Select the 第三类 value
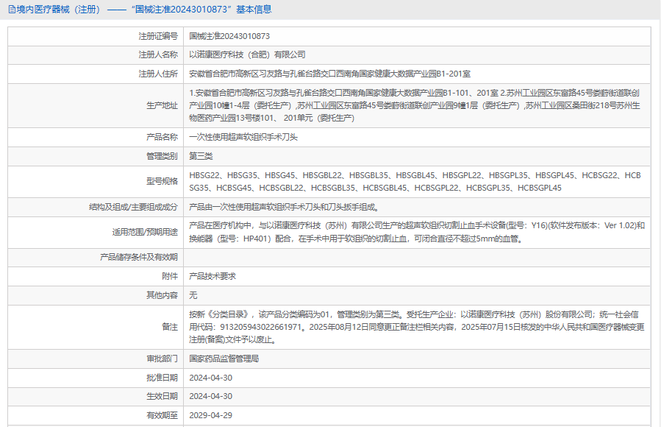 [201, 156]
